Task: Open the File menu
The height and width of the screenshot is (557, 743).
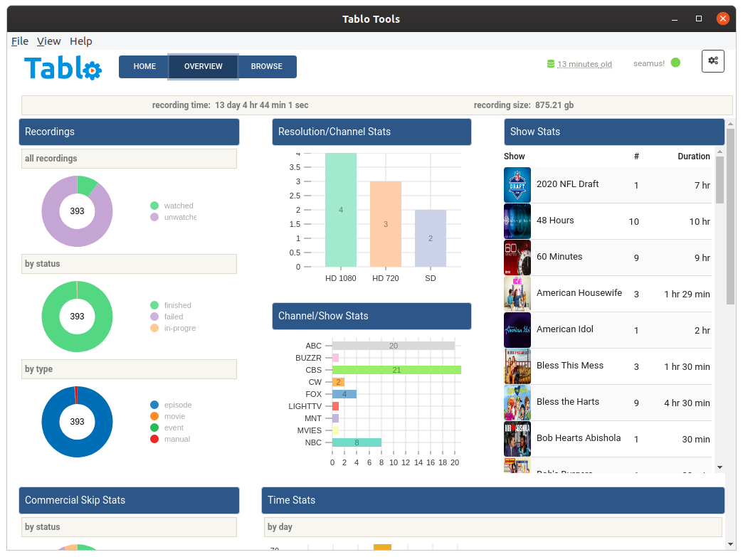Action: click(20, 41)
